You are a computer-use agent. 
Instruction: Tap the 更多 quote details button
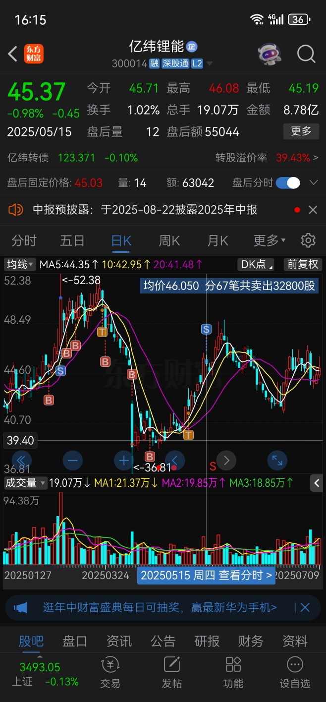(301, 131)
